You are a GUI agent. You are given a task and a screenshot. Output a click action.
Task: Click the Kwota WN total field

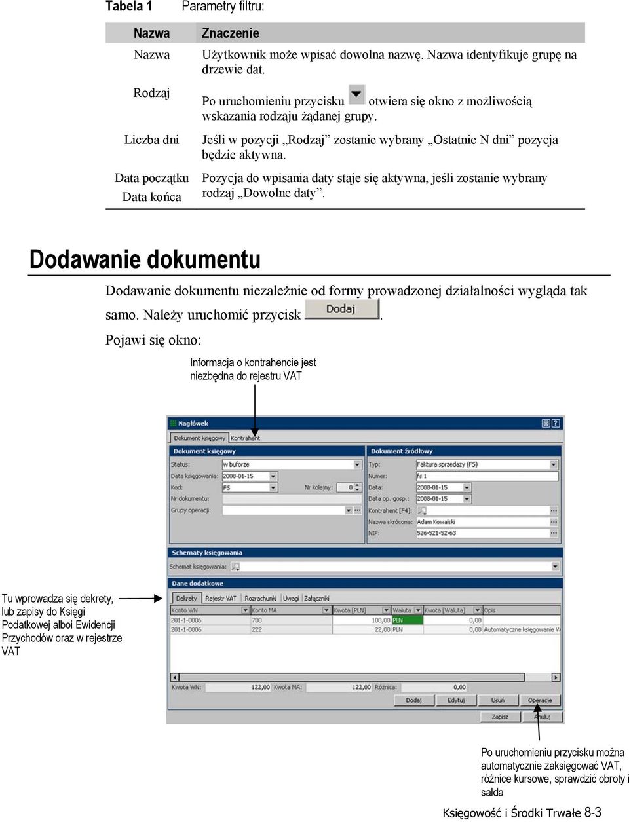click(238, 688)
